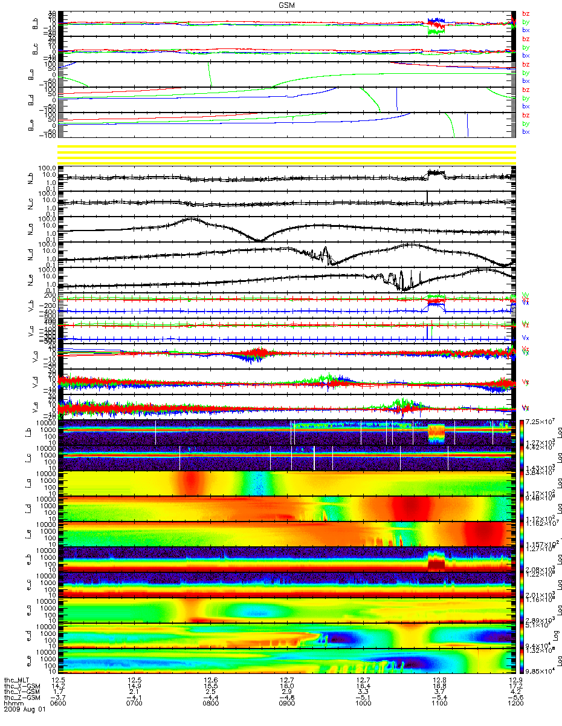Click the Vx legend label of panel V_c

(x=526, y=338)
